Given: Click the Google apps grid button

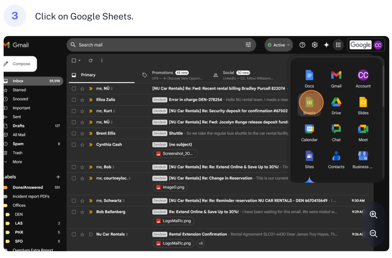Looking at the screenshot, I should pyautogui.click(x=338, y=45).
